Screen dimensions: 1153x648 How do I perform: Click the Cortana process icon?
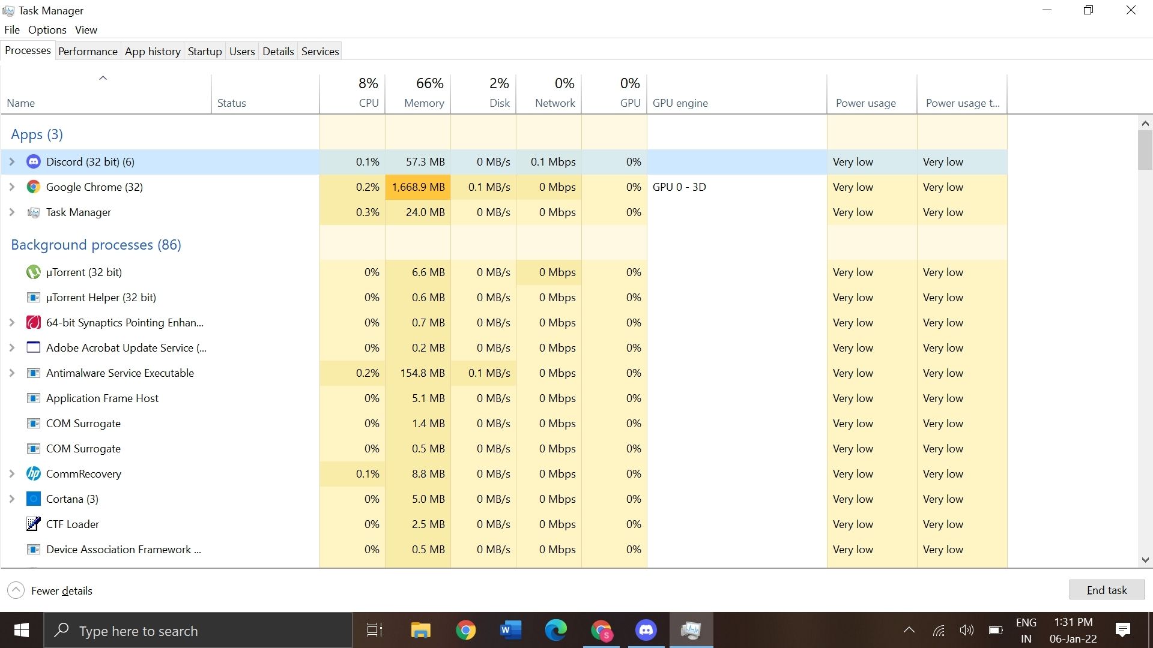[34, 499]
